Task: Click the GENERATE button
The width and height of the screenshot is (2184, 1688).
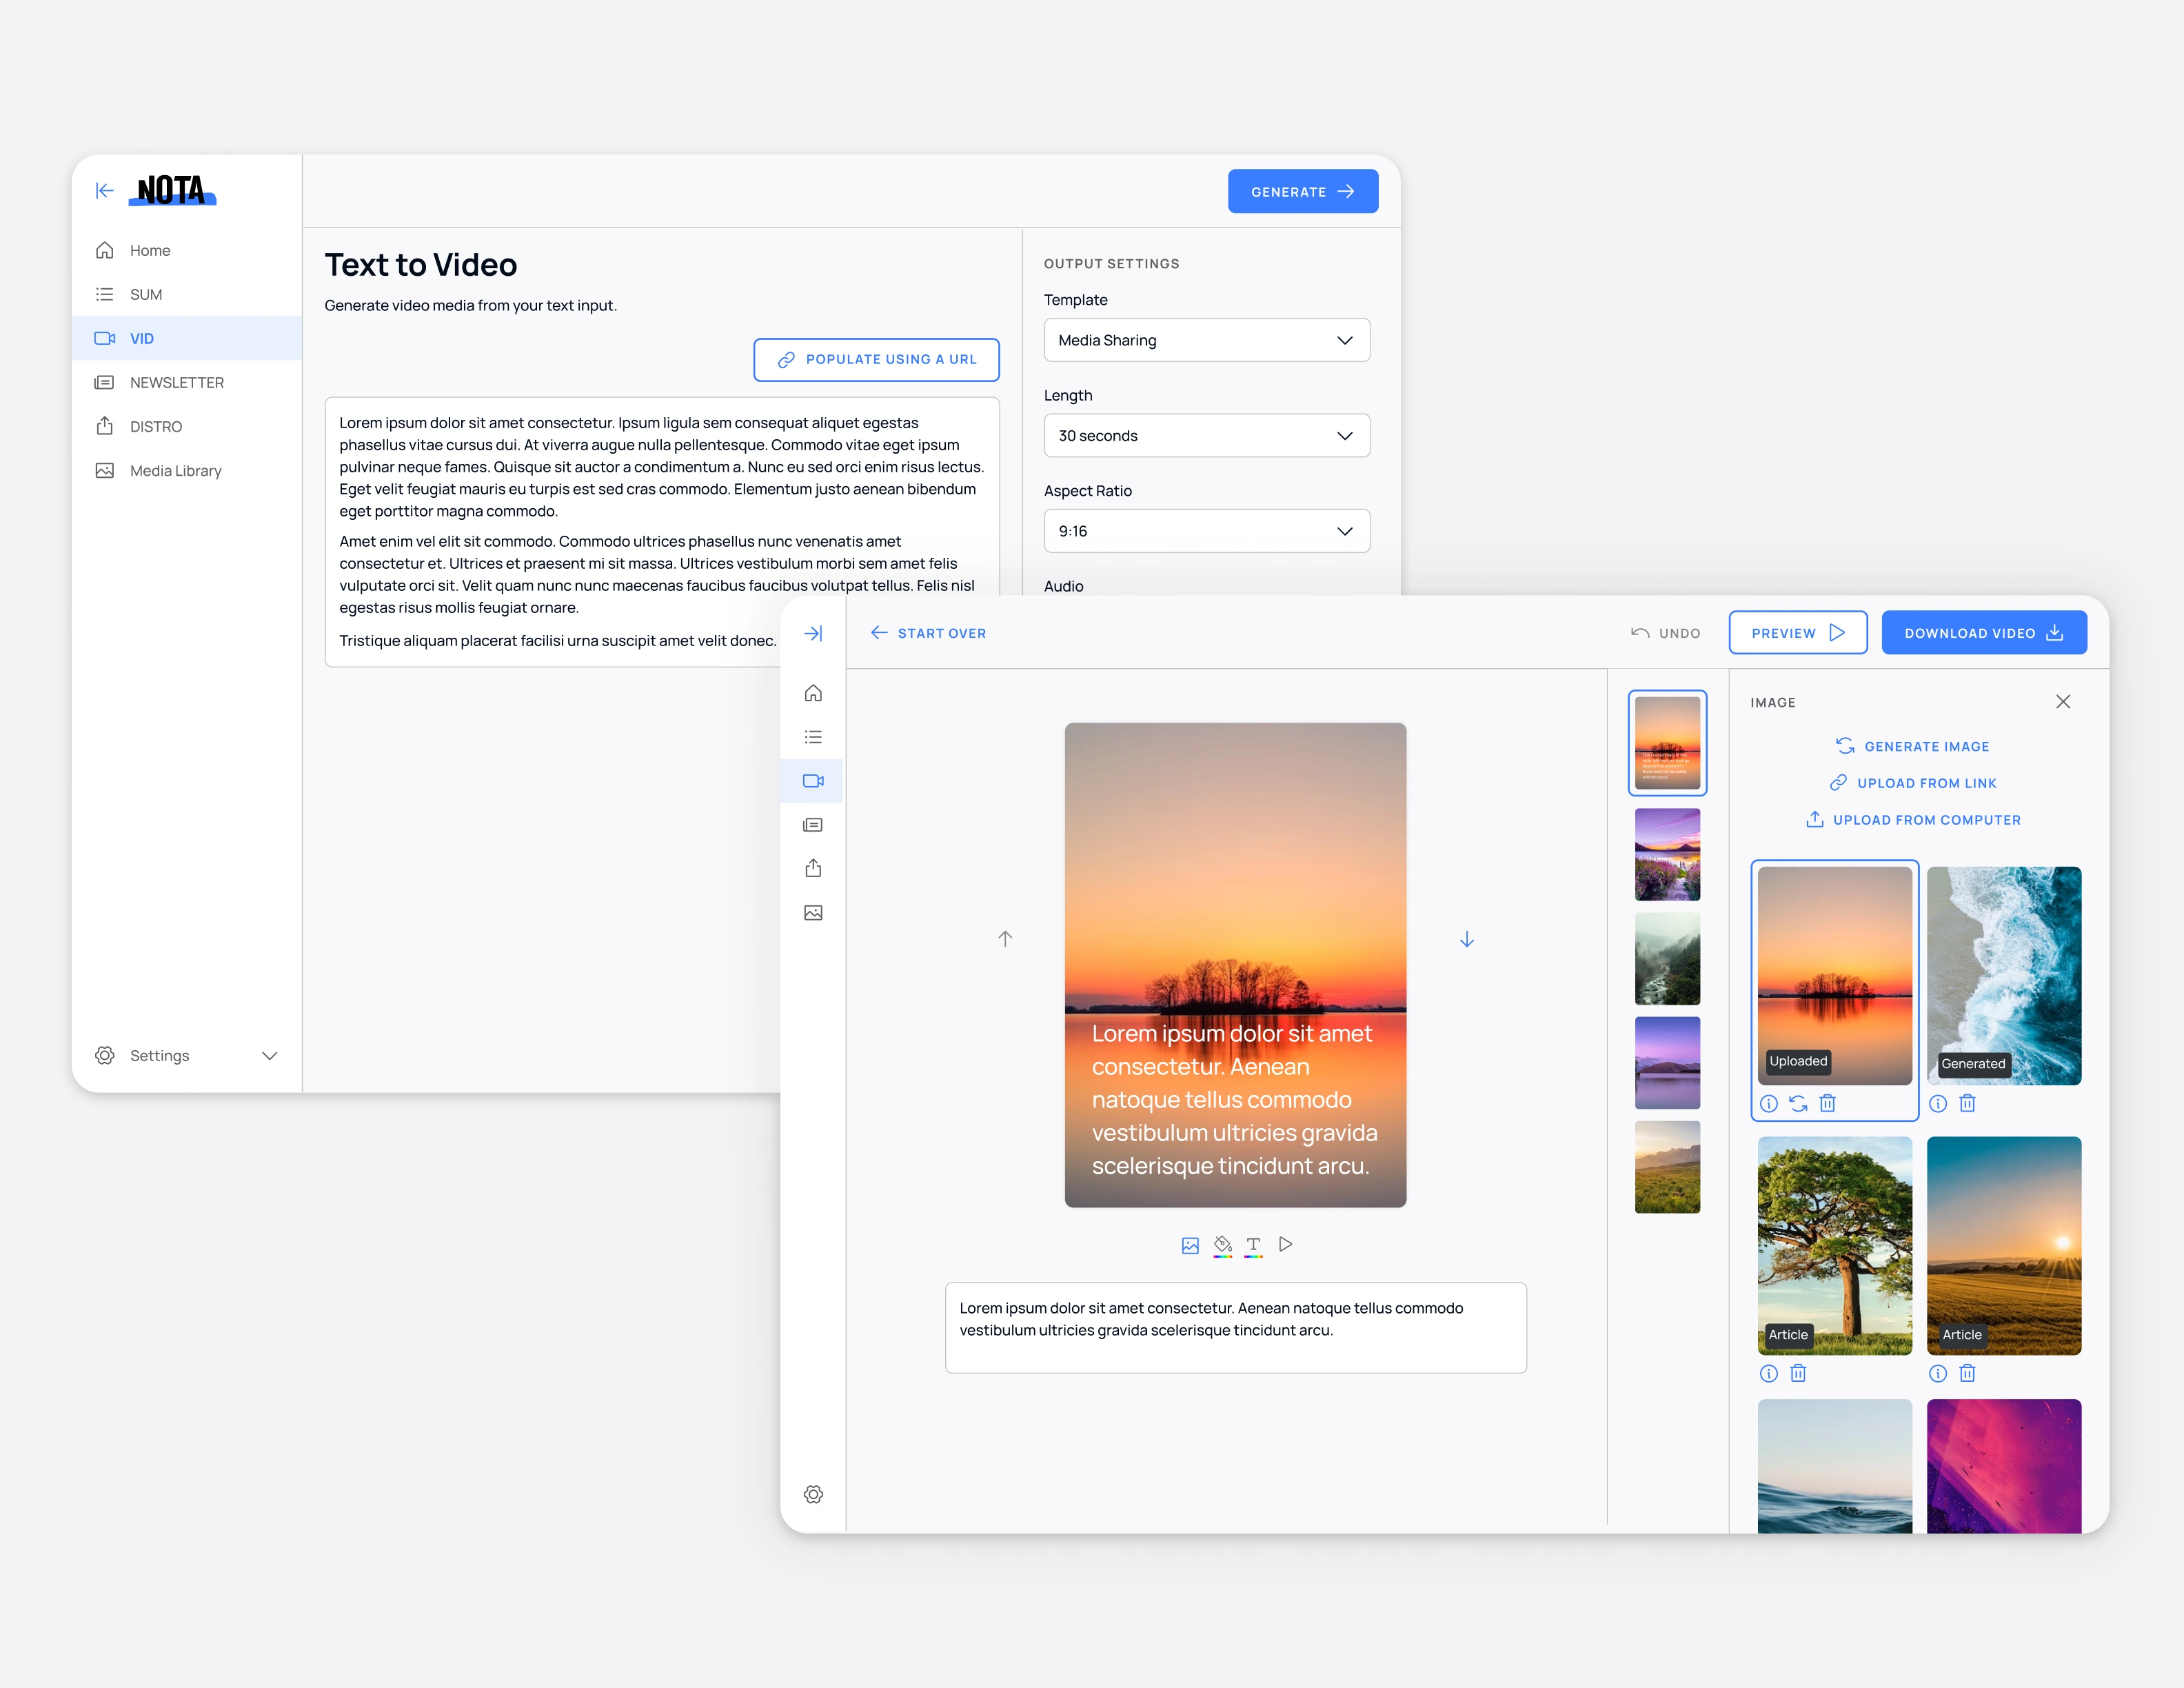Action: coord(1302,191)
